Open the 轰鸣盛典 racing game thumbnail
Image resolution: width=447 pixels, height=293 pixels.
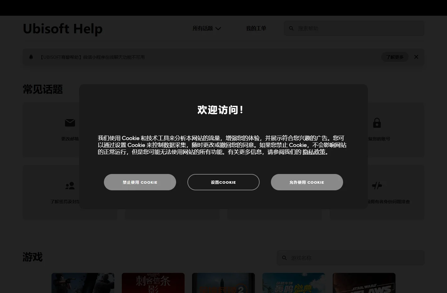pos(294,283)
